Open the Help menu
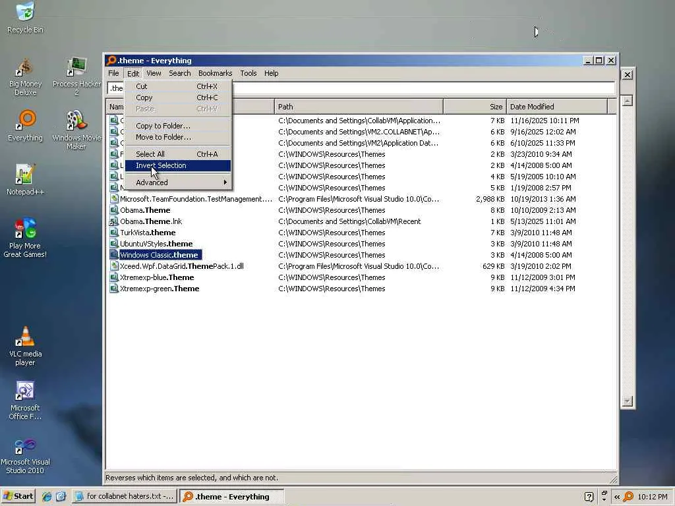This screenshot has height=506, width=675. coord(271,73)
